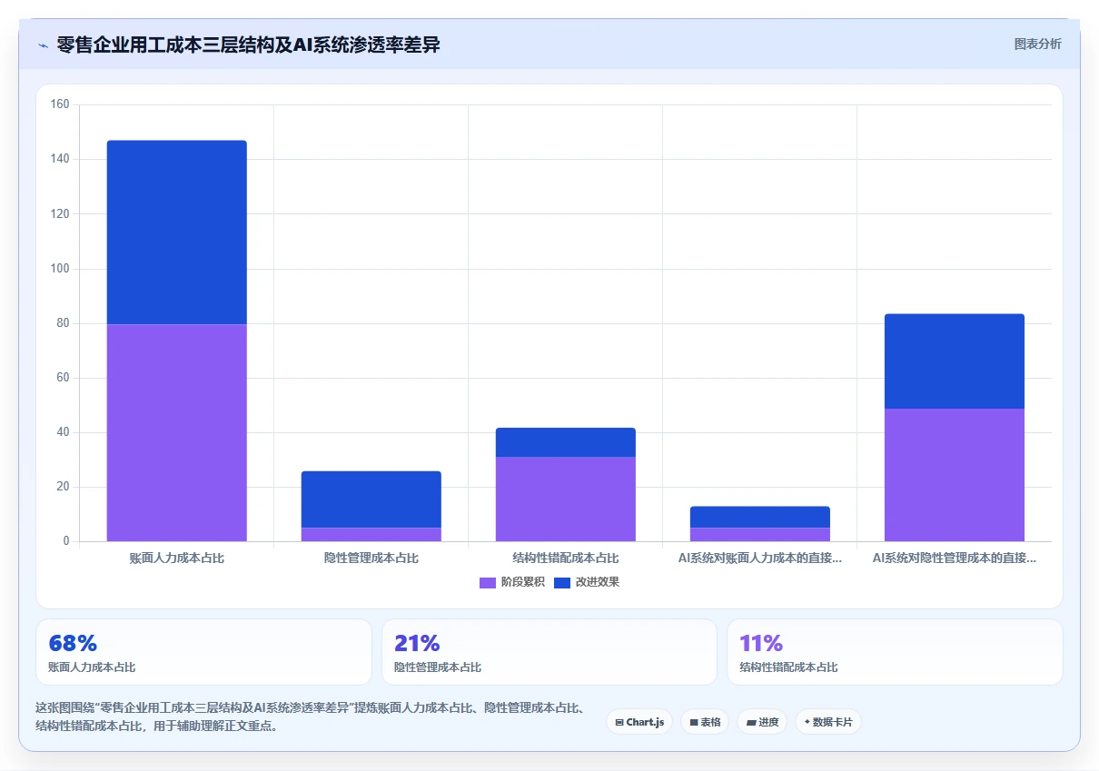Click the y-axis value 160
The image size is (1099, 771).
click(61, 104)
